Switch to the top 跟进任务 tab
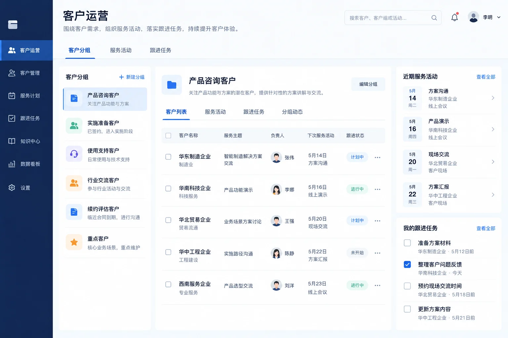Viewport: 508px width, 338px height. [160, 50]
